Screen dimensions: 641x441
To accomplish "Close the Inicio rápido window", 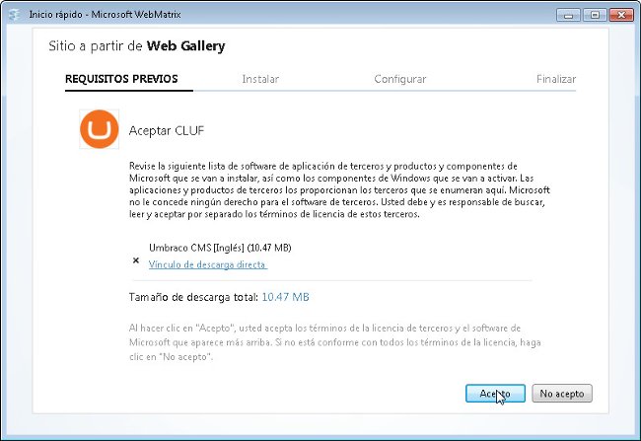I will [621, 15].
